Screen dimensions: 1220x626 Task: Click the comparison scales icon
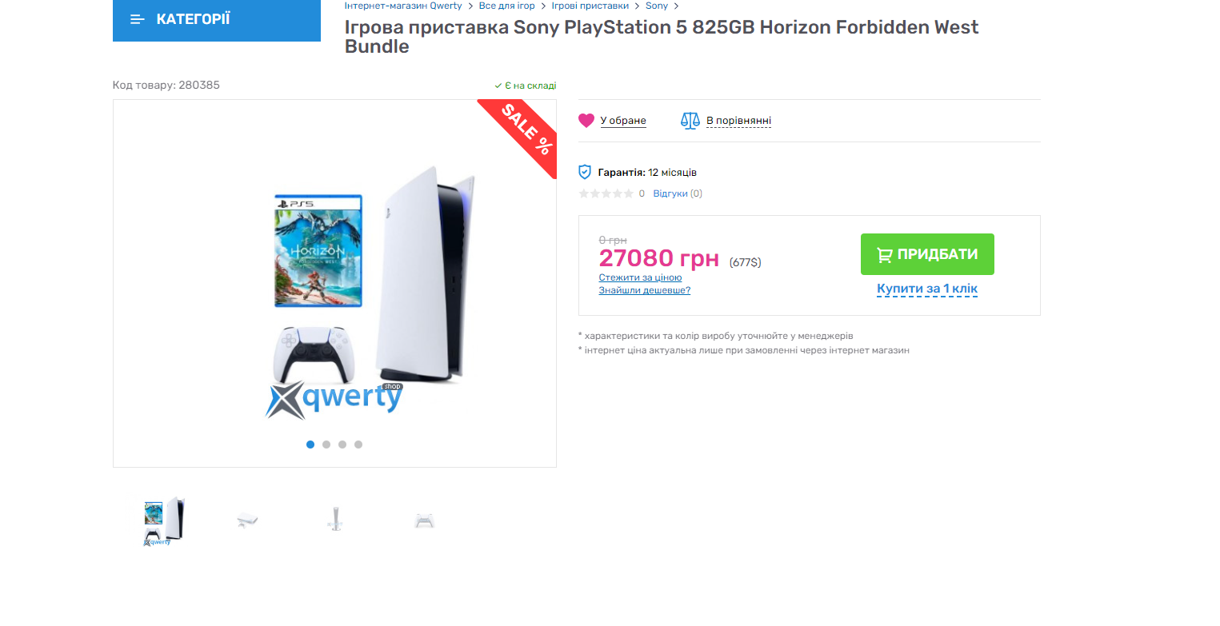click(x=690, y=121)
